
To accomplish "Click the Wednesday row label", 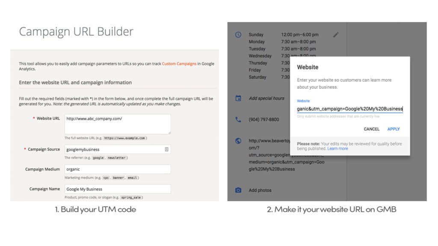I will click(x=260, y=56).
